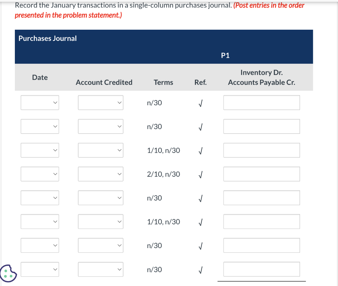Open the first row Date dropdown

40,103
